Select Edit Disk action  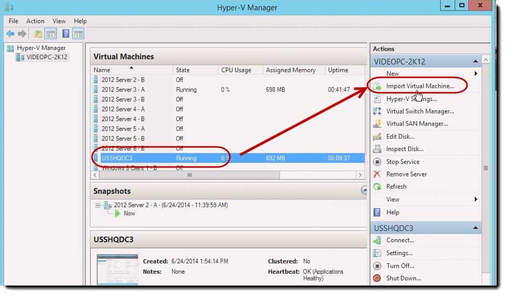click(x=400, y=137)
